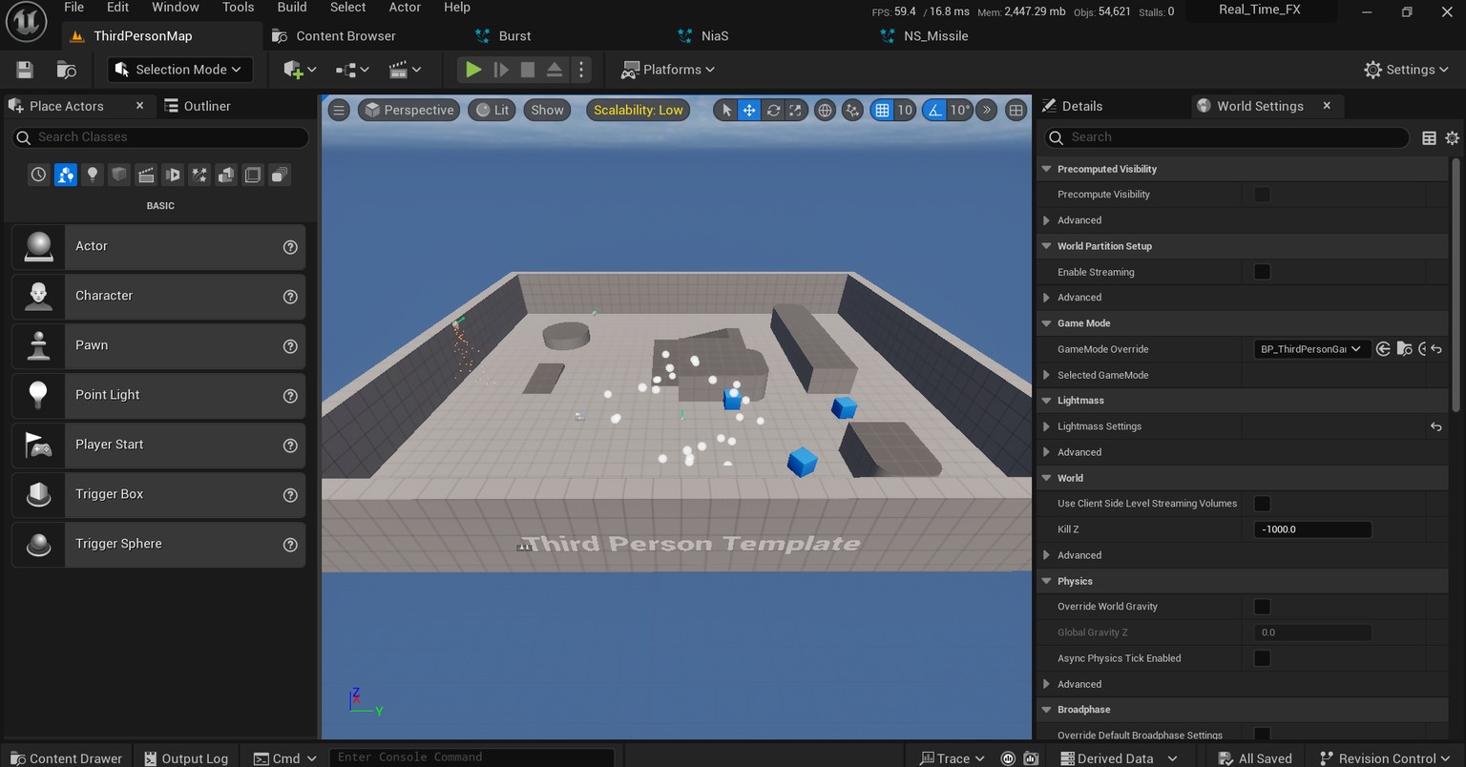Switch to the Content Browser tab

coord(346,36)
